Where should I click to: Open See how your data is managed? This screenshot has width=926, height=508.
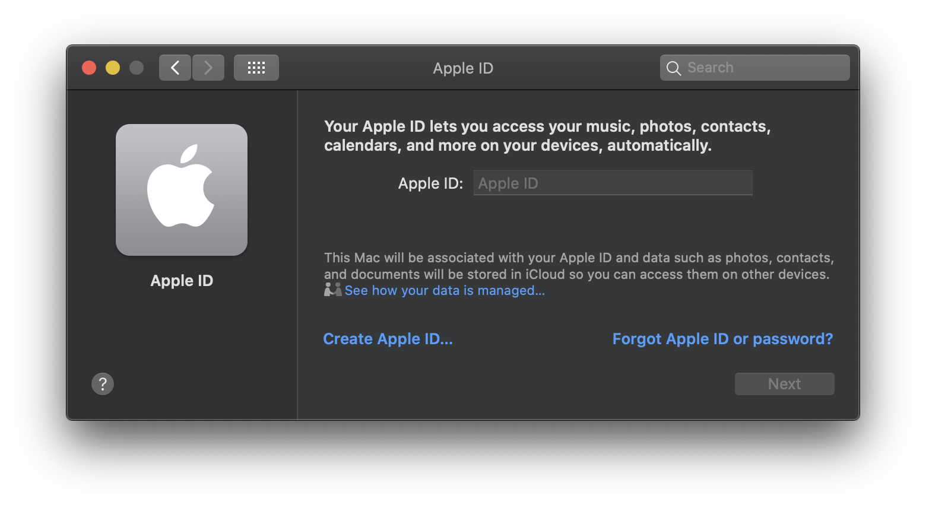click(445, 291)
